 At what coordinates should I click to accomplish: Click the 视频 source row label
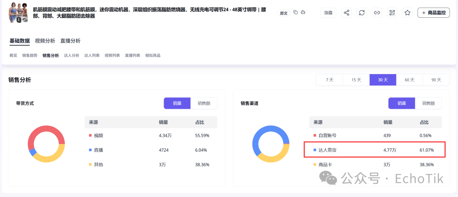pyautogui.click(x=98, y=136)
